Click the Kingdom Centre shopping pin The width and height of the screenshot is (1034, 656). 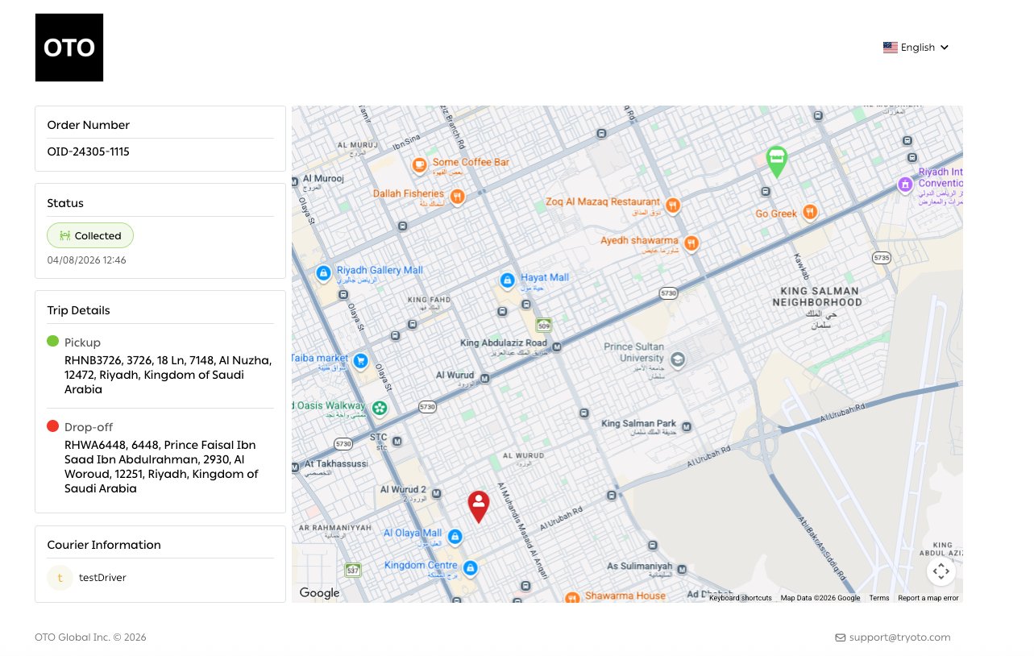(x=471, y=568)
